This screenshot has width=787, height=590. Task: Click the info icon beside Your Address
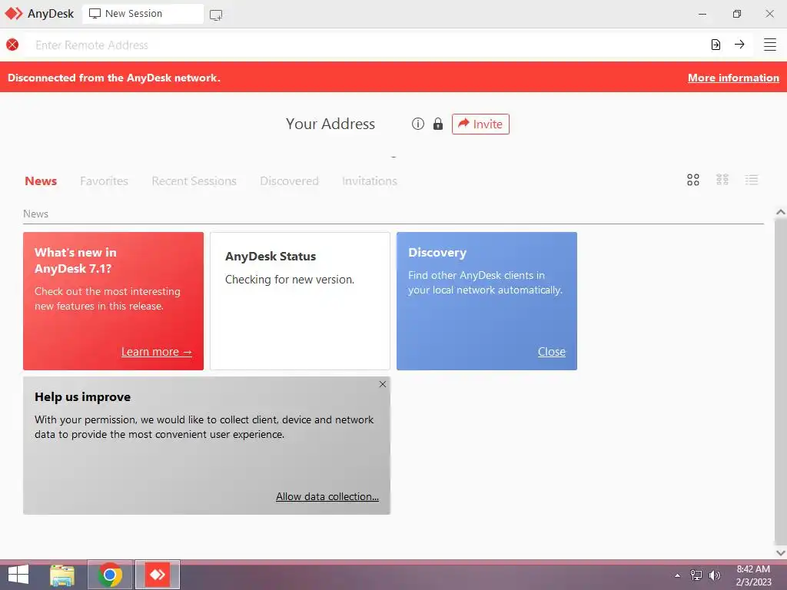[x=417, y=124]
